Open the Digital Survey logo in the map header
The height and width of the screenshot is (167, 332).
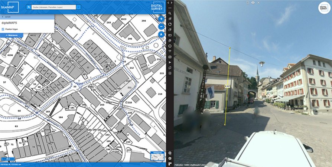[157, 7]
